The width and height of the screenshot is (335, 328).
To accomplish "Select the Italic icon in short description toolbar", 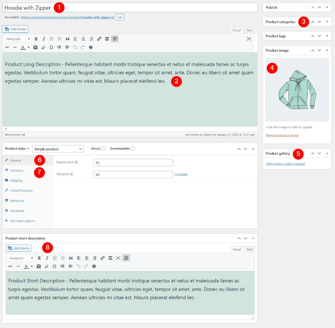I will coord(47,258).
